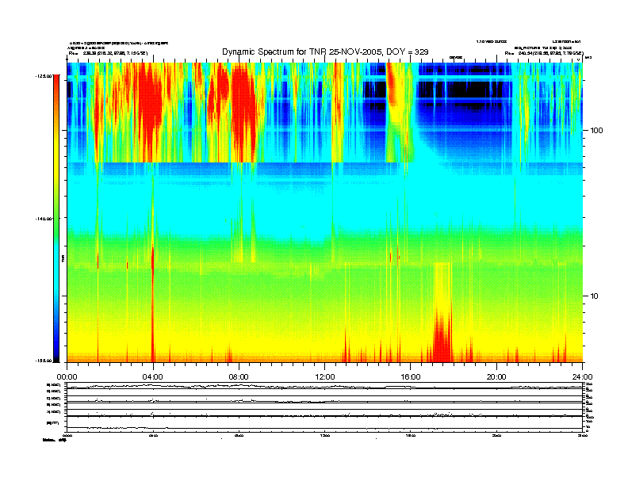Click the "-140.00" color scale label

click(44, 219)
